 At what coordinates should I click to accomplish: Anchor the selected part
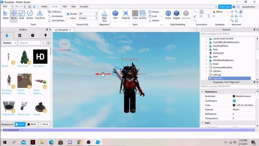click(x=154, y=21)
